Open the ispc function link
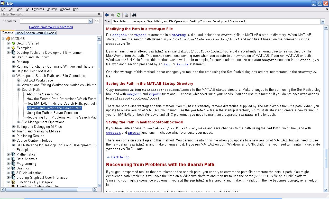 pyautogui.click(x=167, y=64)
